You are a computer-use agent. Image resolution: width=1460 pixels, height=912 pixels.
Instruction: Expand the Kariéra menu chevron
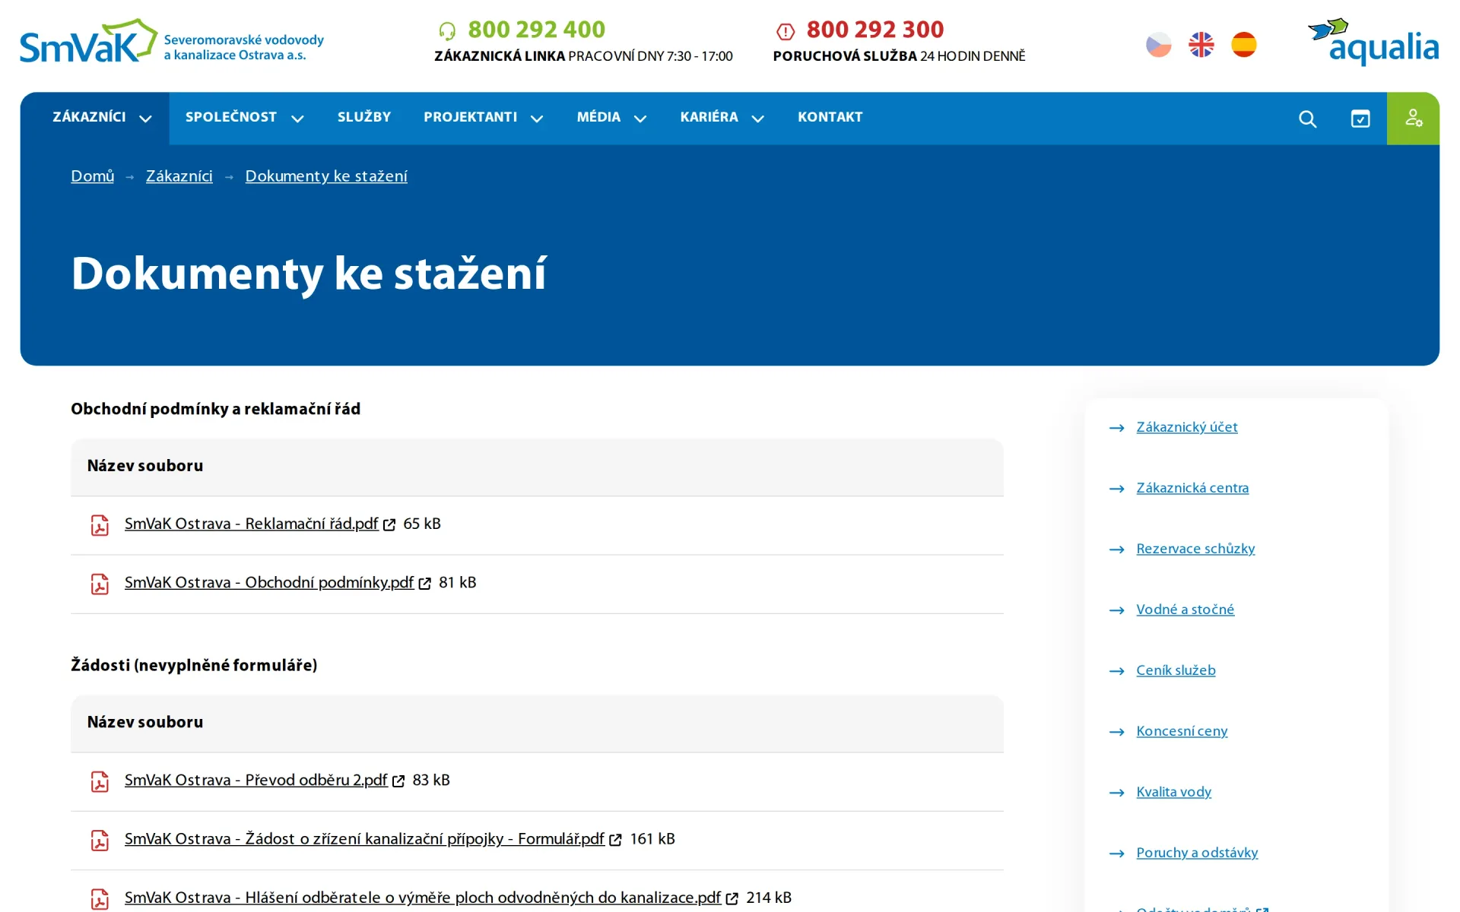tap(757, 119)
